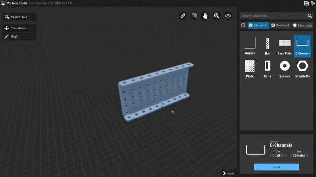Viewport: 316px width, 177px height.
Task: Save the build with the floppy icon
Action: coord(306,3)
